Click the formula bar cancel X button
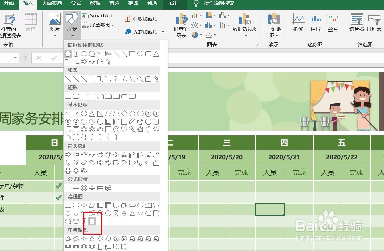The height and width of the screenshot is (251, 384). click(39, 58)
